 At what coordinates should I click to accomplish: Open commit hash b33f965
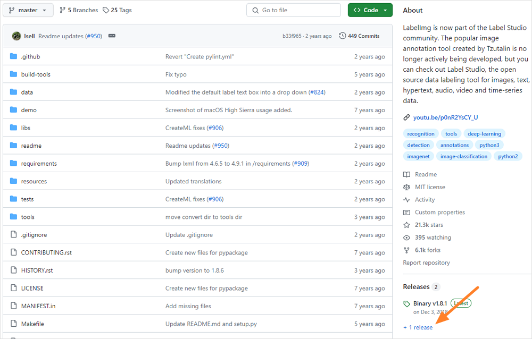[x=292, y=36]
